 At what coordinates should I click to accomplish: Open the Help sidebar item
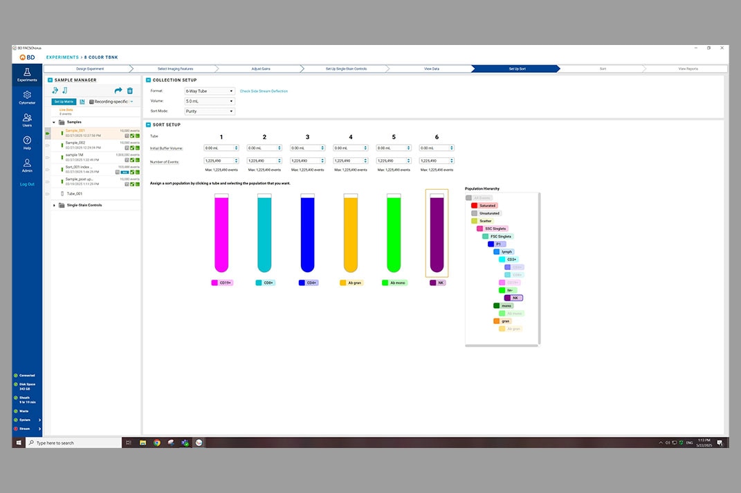(x=27, y=143)
